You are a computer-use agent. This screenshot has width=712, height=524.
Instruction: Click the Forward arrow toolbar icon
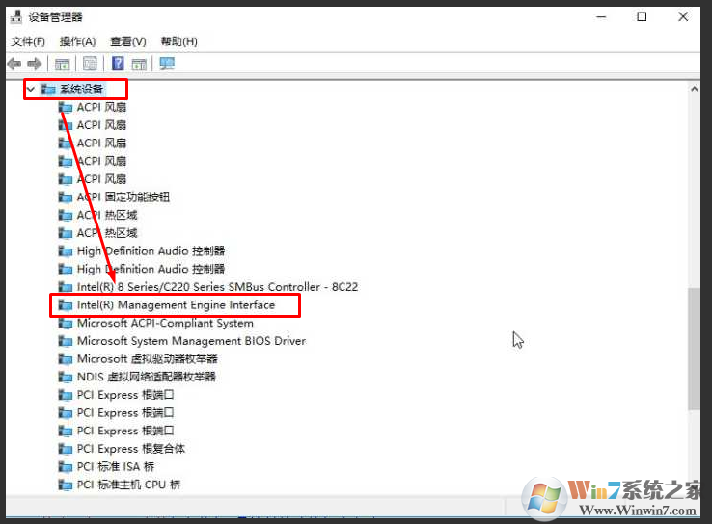click(35, 64)
